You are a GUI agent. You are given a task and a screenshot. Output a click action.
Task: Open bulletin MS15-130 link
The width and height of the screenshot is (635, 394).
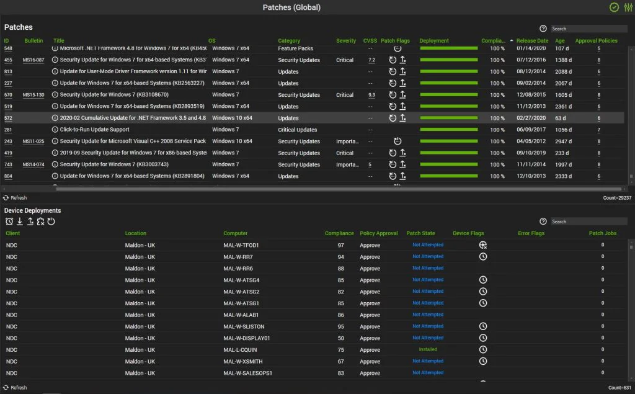click(33, 94)
